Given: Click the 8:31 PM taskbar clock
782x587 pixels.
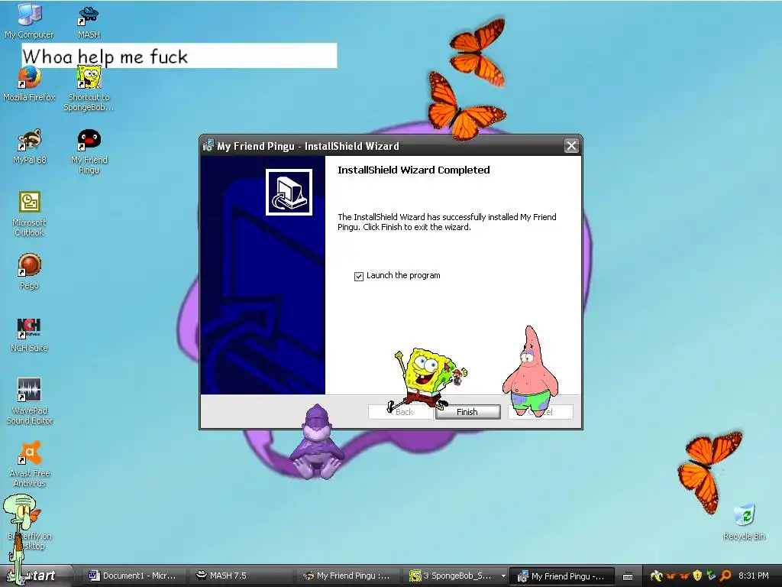Looking at the screenshot, I should click(754, 576).
